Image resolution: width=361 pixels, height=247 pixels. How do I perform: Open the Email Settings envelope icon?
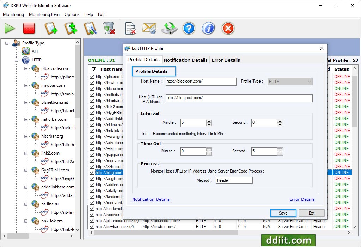point(149,28)
